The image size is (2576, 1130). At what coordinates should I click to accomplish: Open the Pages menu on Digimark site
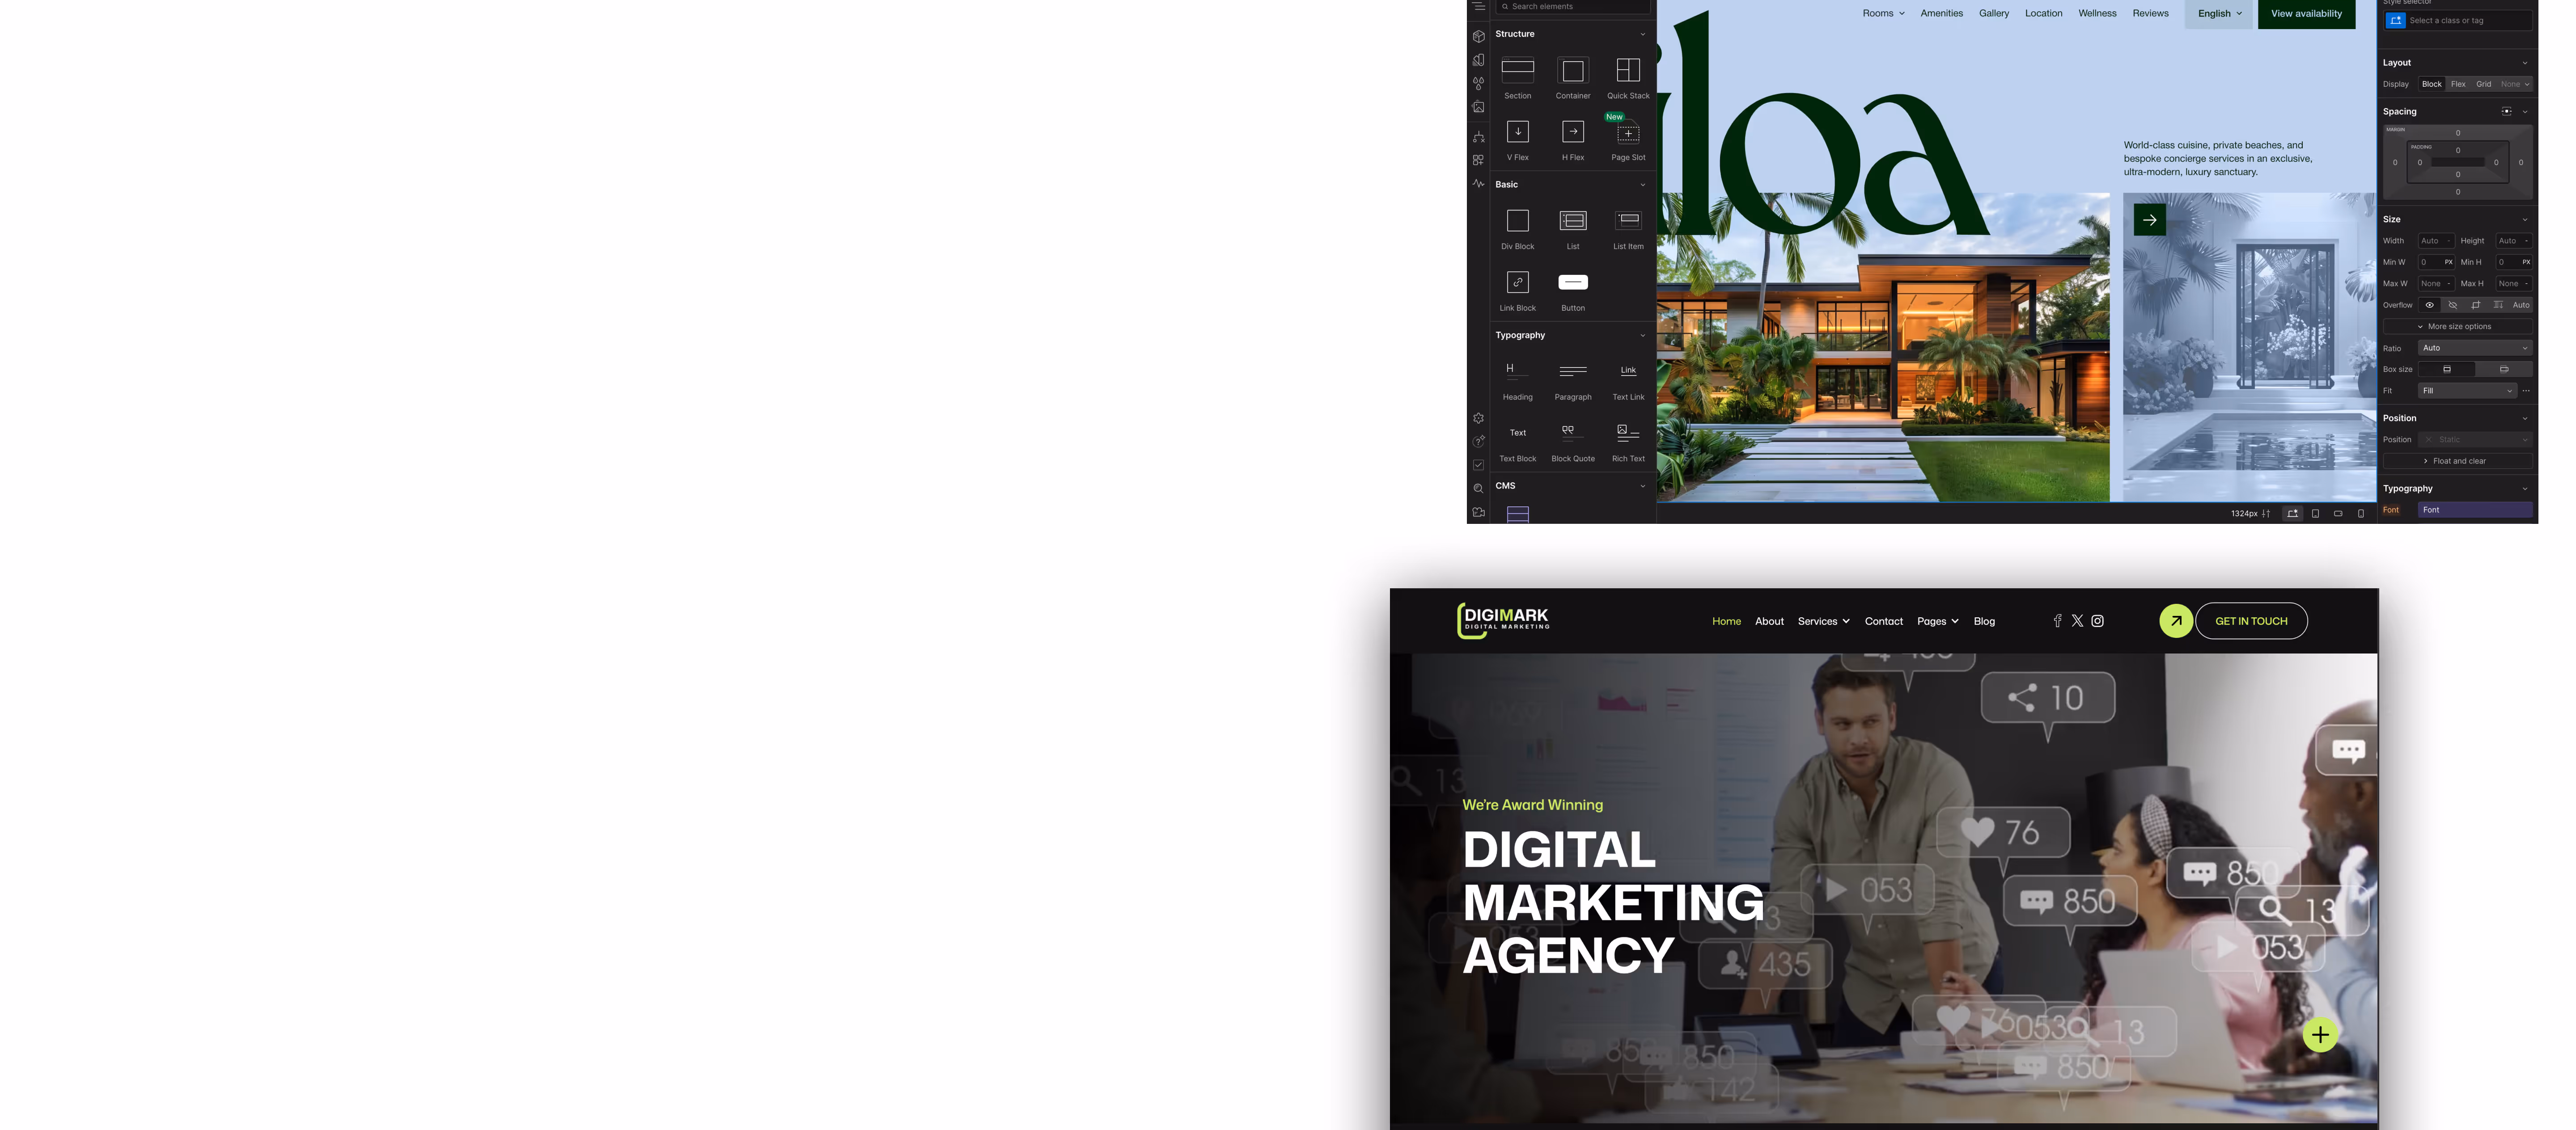tap(1937, 621)
